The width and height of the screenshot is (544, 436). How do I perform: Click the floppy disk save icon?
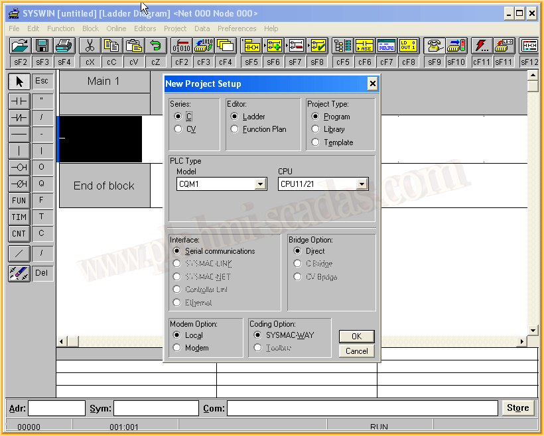42,46
